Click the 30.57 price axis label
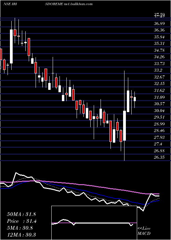This screenshot has height=240, width=171. point(159,104)
